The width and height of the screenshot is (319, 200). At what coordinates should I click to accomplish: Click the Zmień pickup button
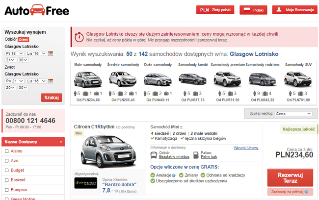tap(23, 39)
